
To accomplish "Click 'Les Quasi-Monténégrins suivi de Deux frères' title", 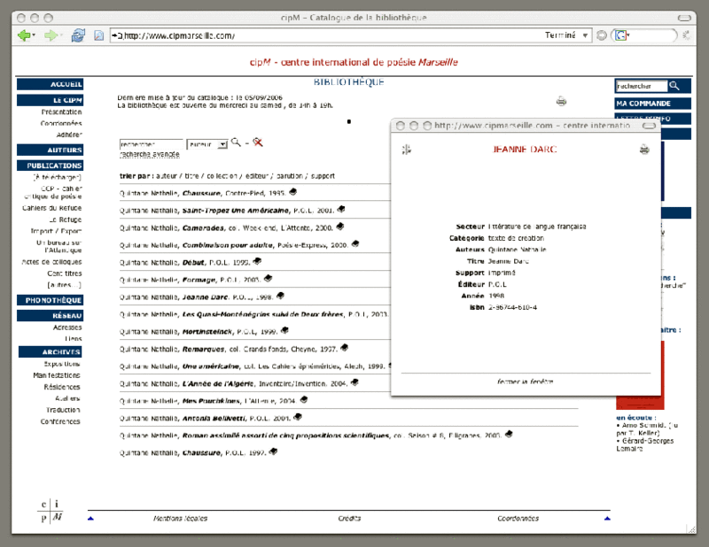I will pyautogui.click(x=262, y=314).
